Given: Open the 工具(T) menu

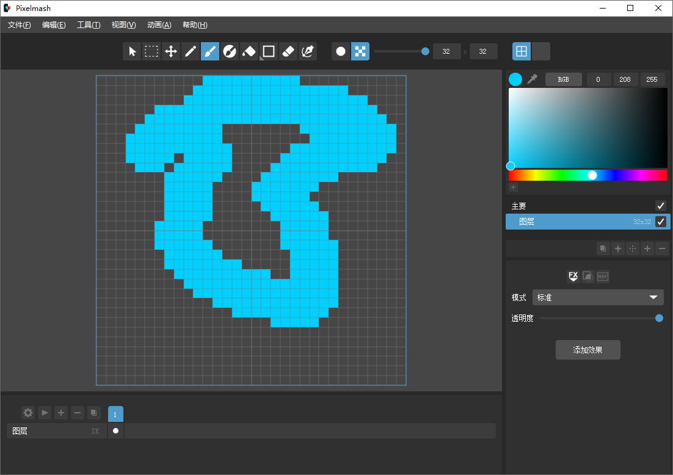Looking at the screenshot, I should (89, 25).
